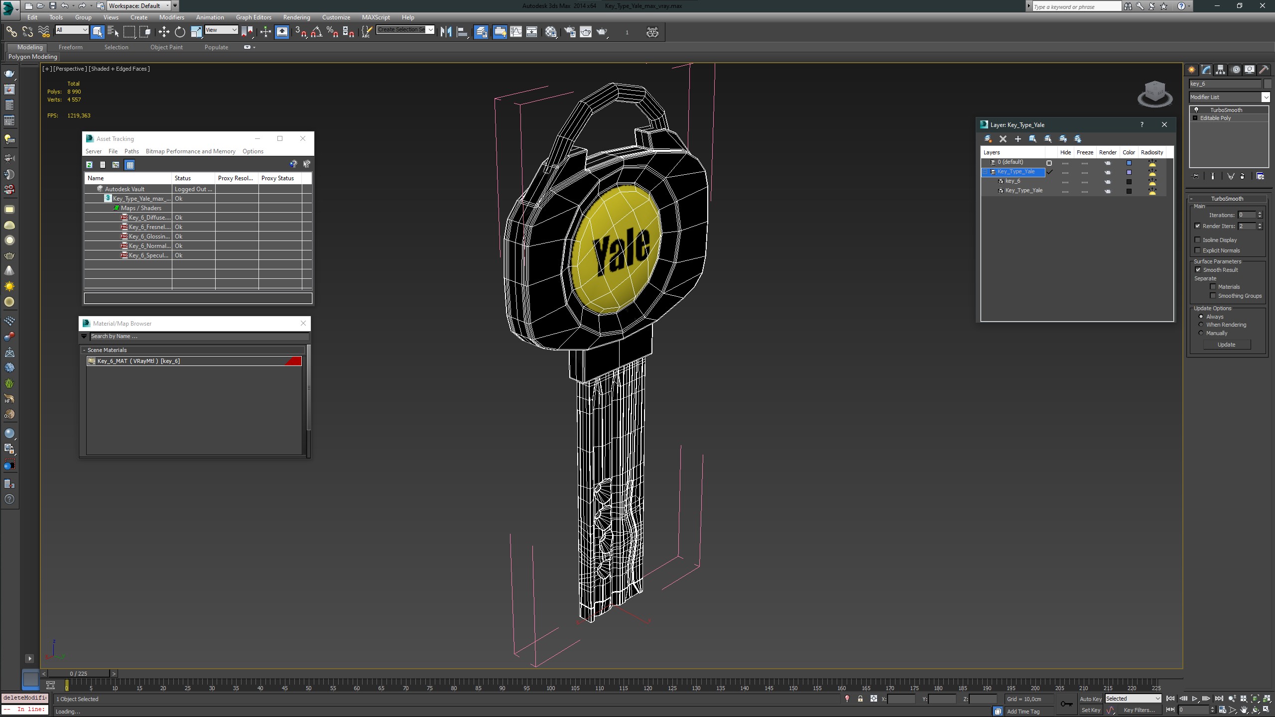Click the Polygon Modeling panel label

(x=33, y=57)
